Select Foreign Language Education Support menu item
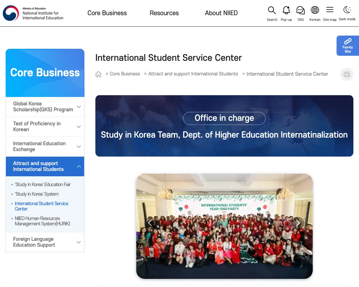 (45, 242)
